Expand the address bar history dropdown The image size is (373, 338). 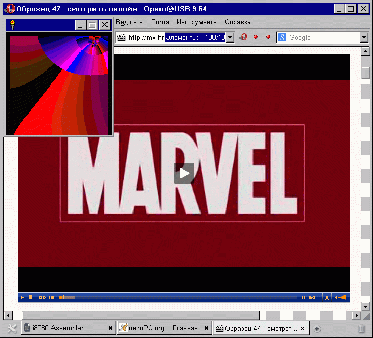click(230, 37)
